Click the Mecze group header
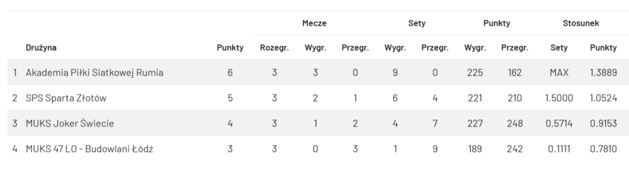This screenshot has width=629, height=188. 314,23
